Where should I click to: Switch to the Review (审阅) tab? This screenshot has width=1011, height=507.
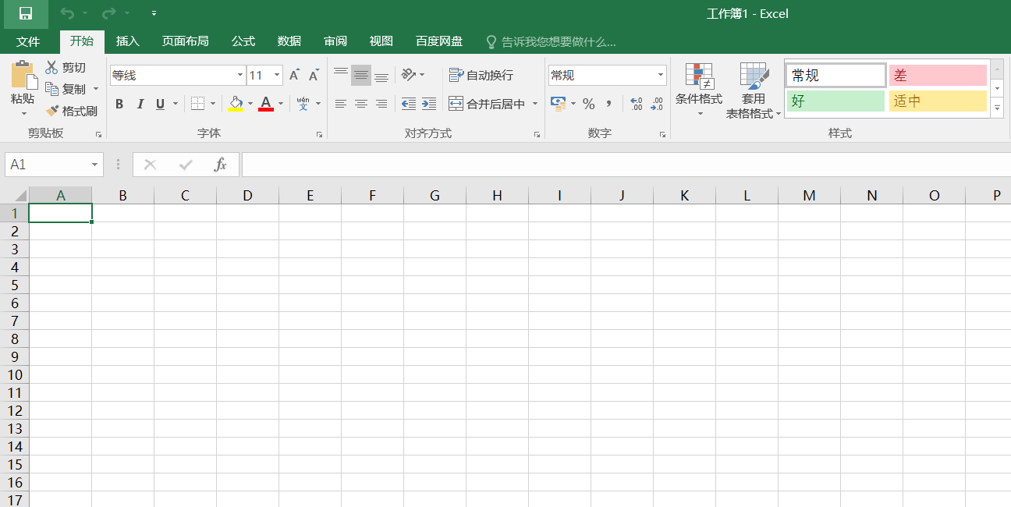point(335,41)
